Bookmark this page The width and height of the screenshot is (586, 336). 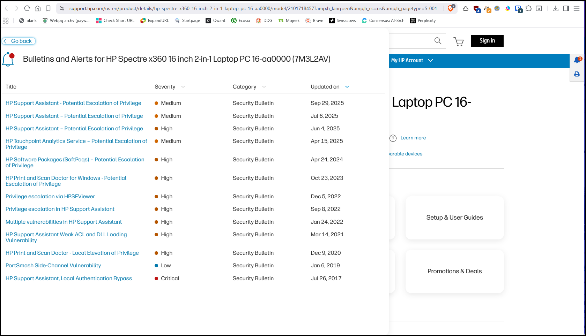(x=48, y=8)
